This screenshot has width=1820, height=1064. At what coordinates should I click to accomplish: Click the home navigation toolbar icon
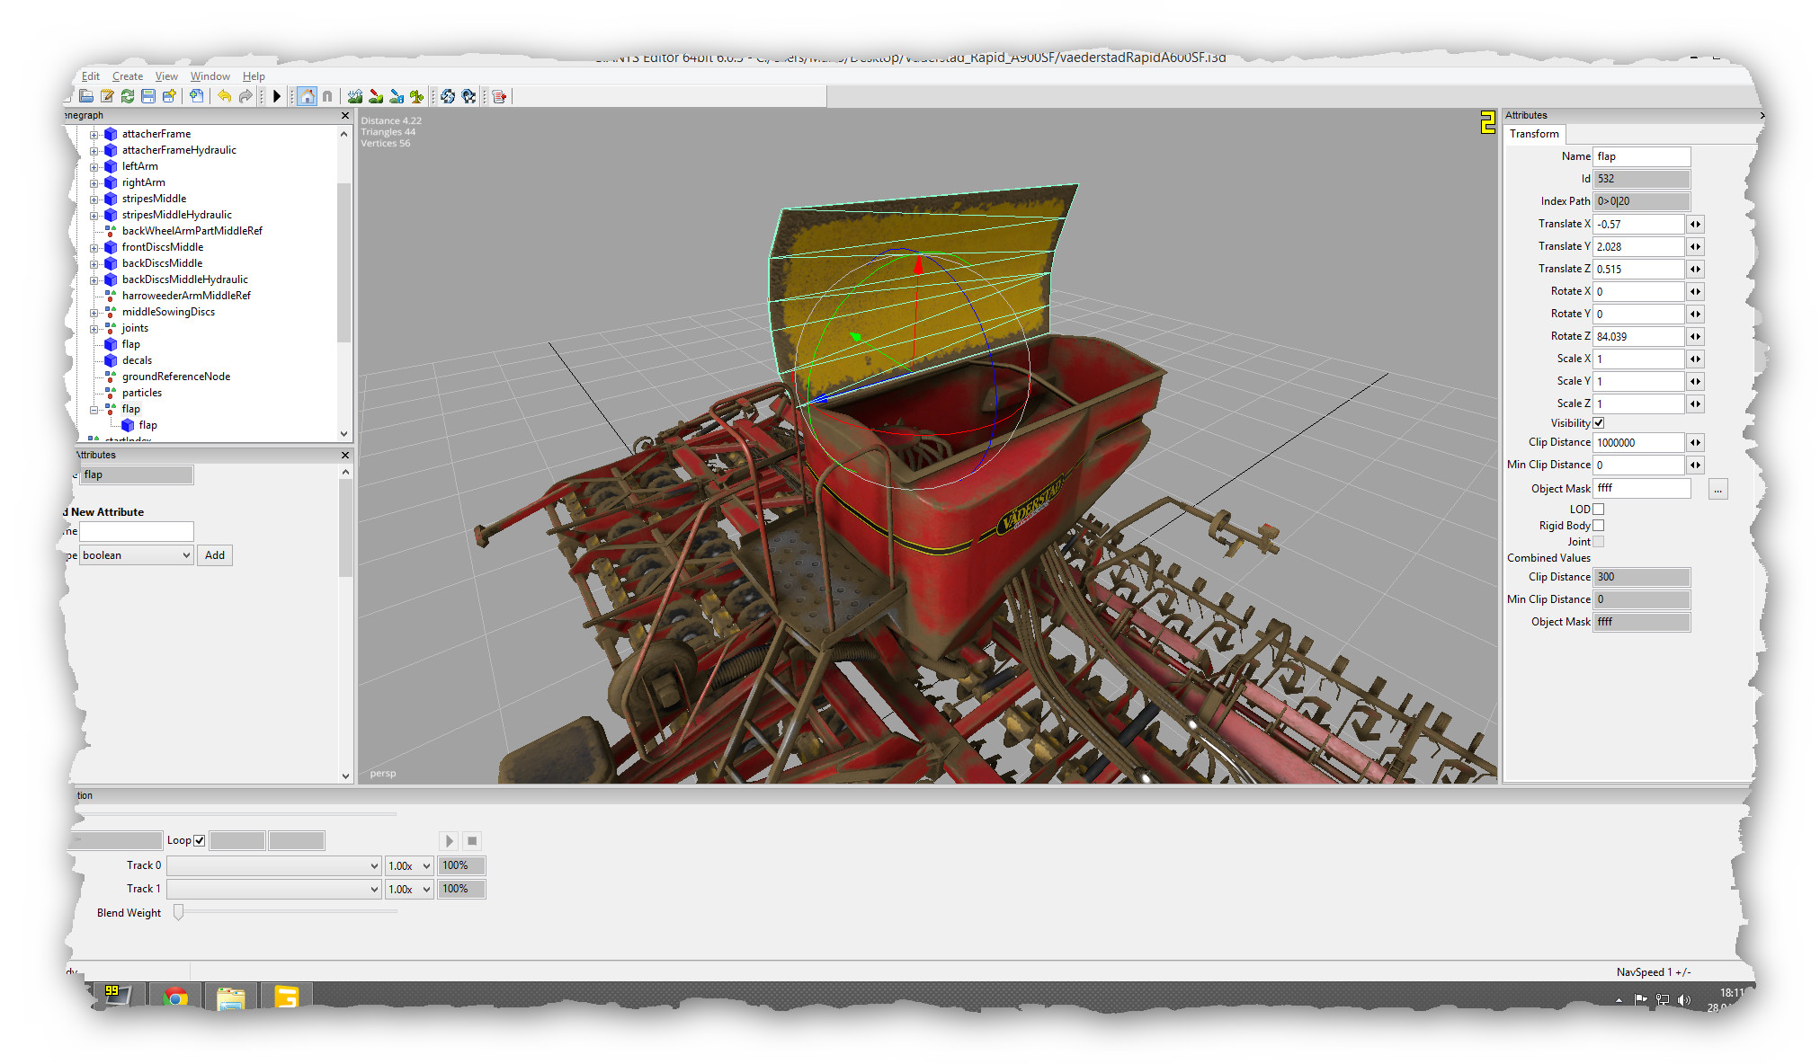coord(308,96)
